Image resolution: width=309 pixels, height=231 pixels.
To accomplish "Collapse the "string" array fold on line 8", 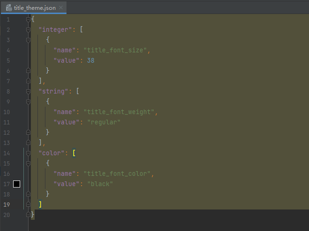I will point(28,91).
